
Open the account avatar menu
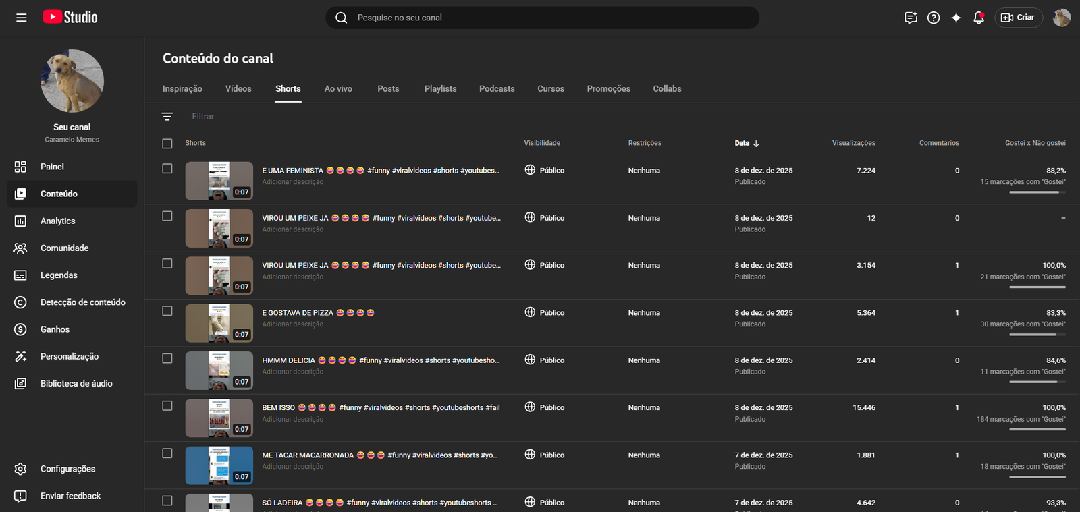pyautogui.click(x=1061, y=18)
